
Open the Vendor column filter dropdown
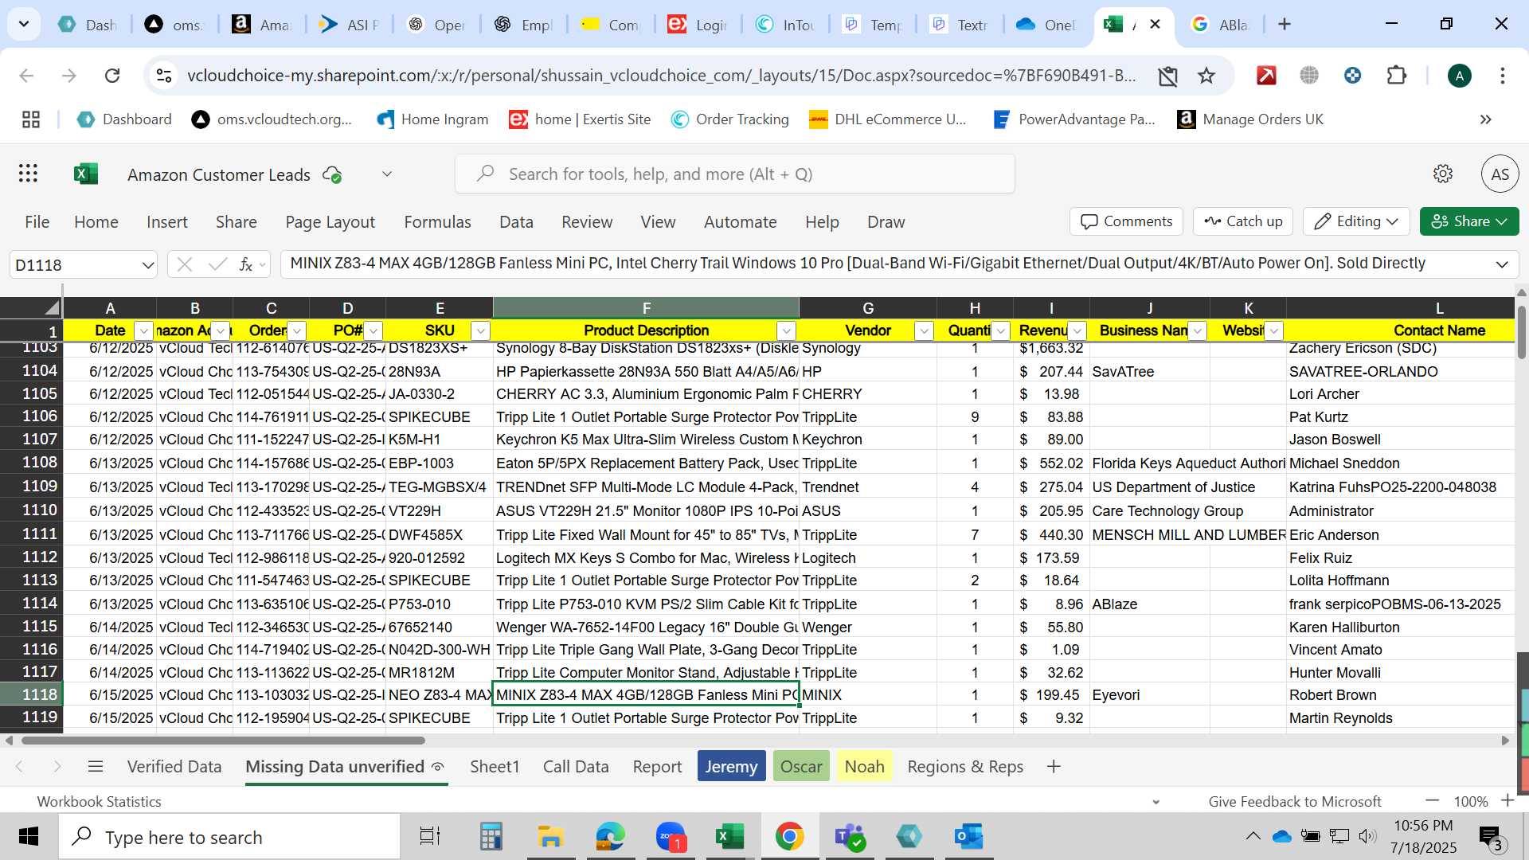click(924, 330)
